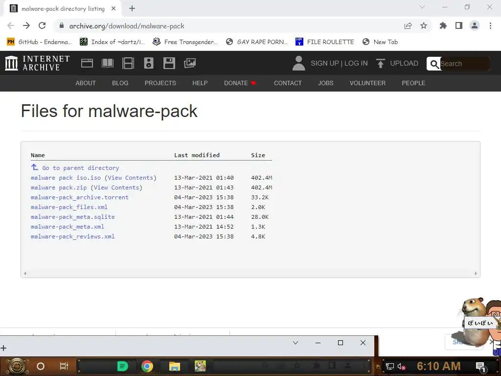Open the BLOG menu item

click(120, 83)
